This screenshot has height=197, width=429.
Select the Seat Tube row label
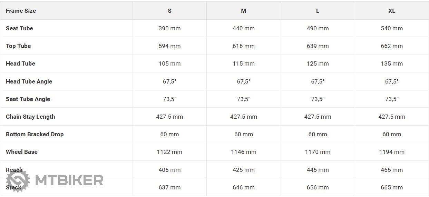pyautogui.click(x=19, y=28)
